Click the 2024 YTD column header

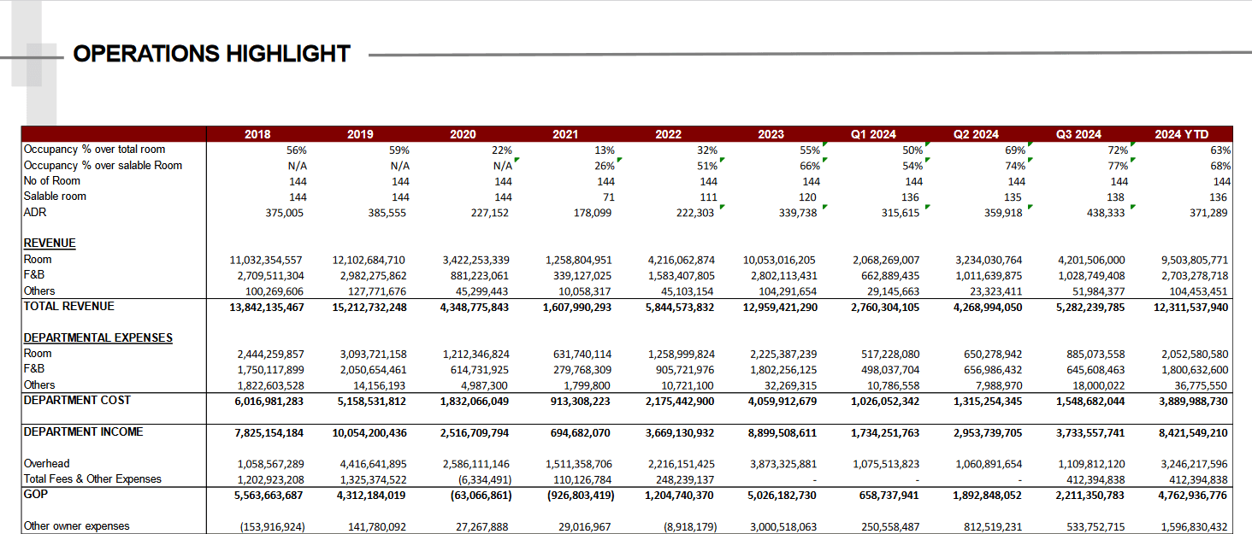(1180, 134)
